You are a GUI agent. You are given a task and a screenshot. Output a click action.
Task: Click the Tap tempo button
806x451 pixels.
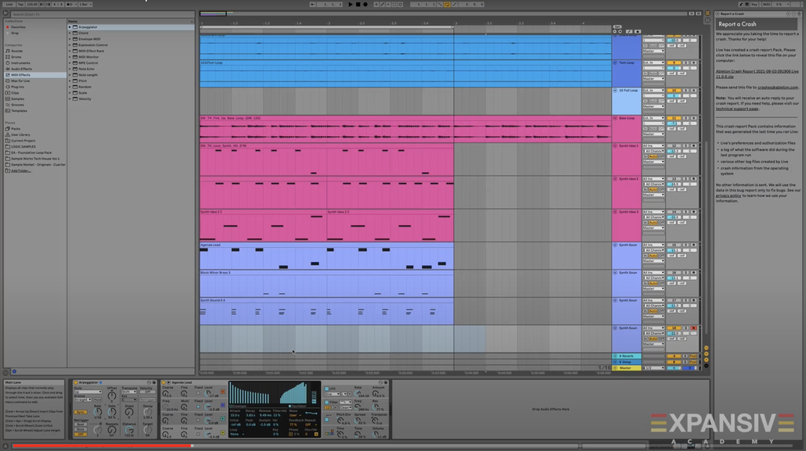click(x=20, y=4)
